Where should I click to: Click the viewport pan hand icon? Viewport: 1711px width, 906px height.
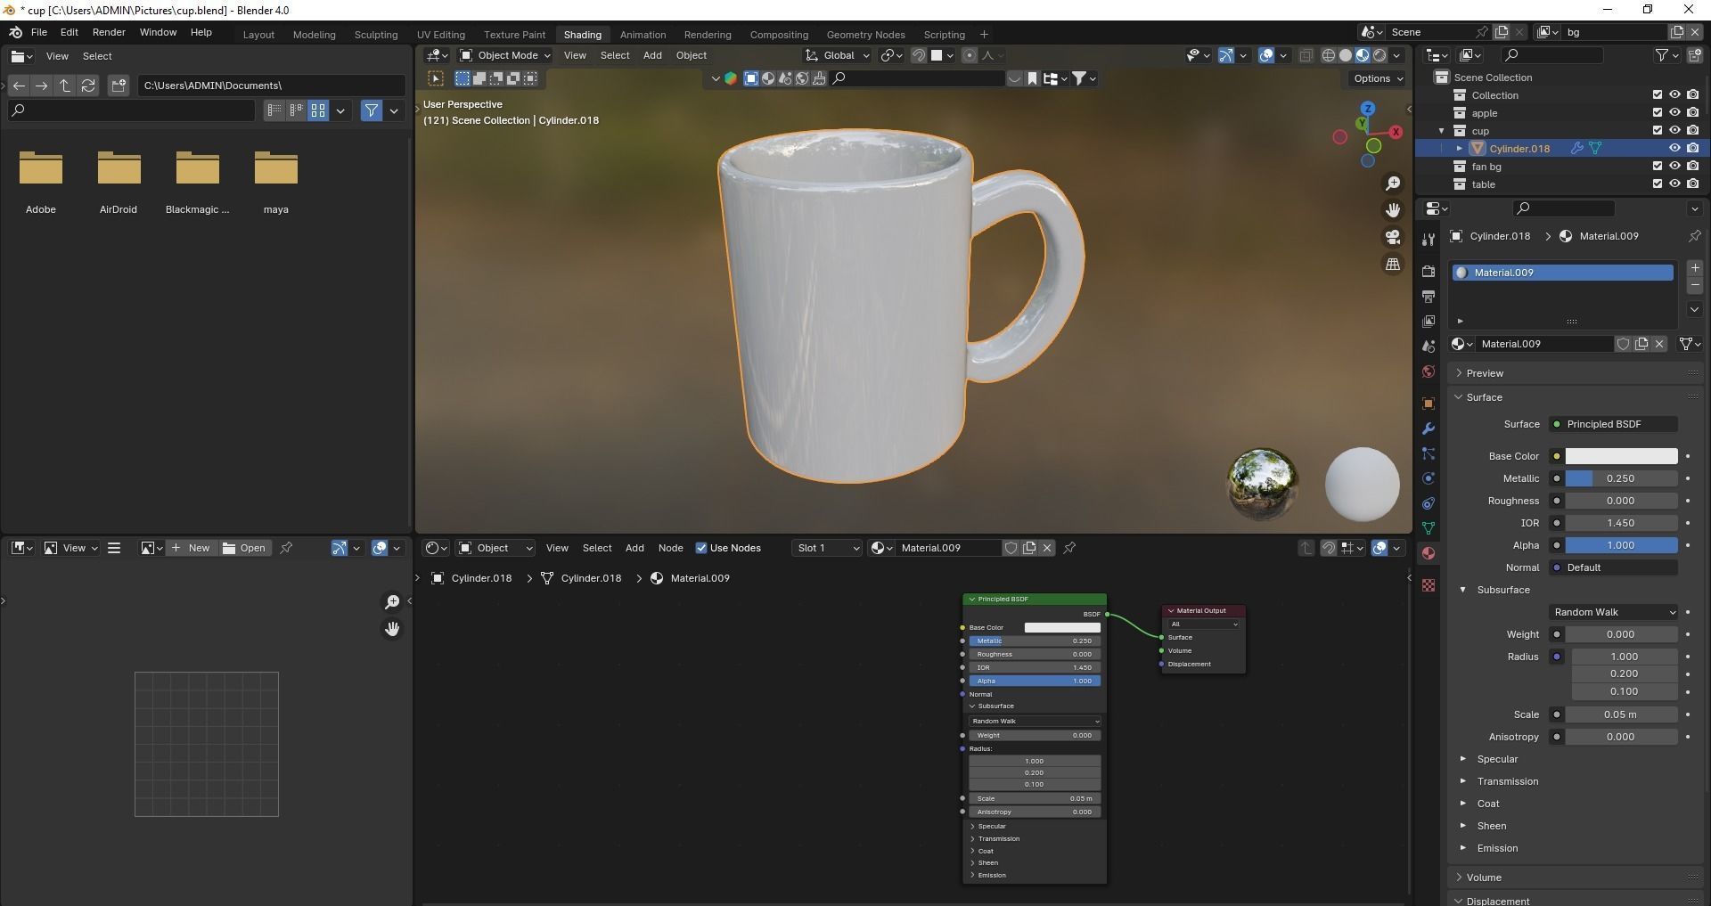1392,210
